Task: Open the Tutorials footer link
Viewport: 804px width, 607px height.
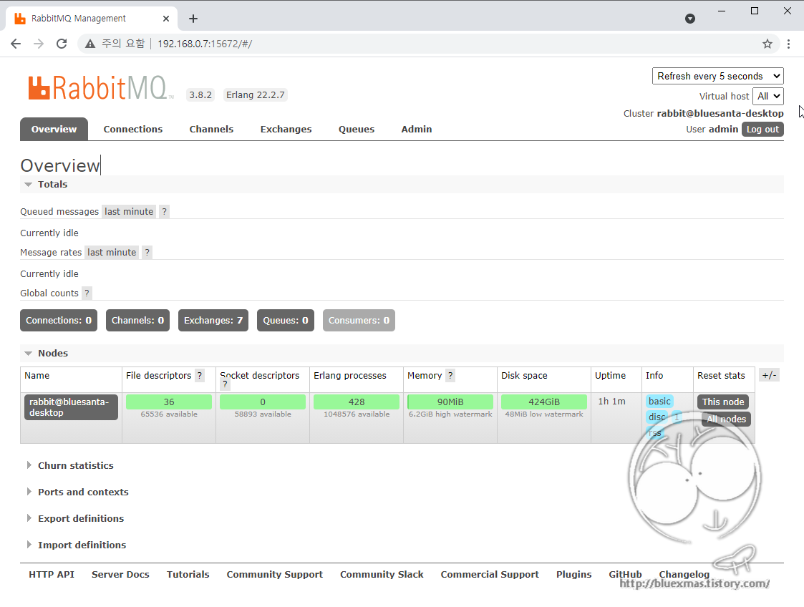Action: point(188,575)
